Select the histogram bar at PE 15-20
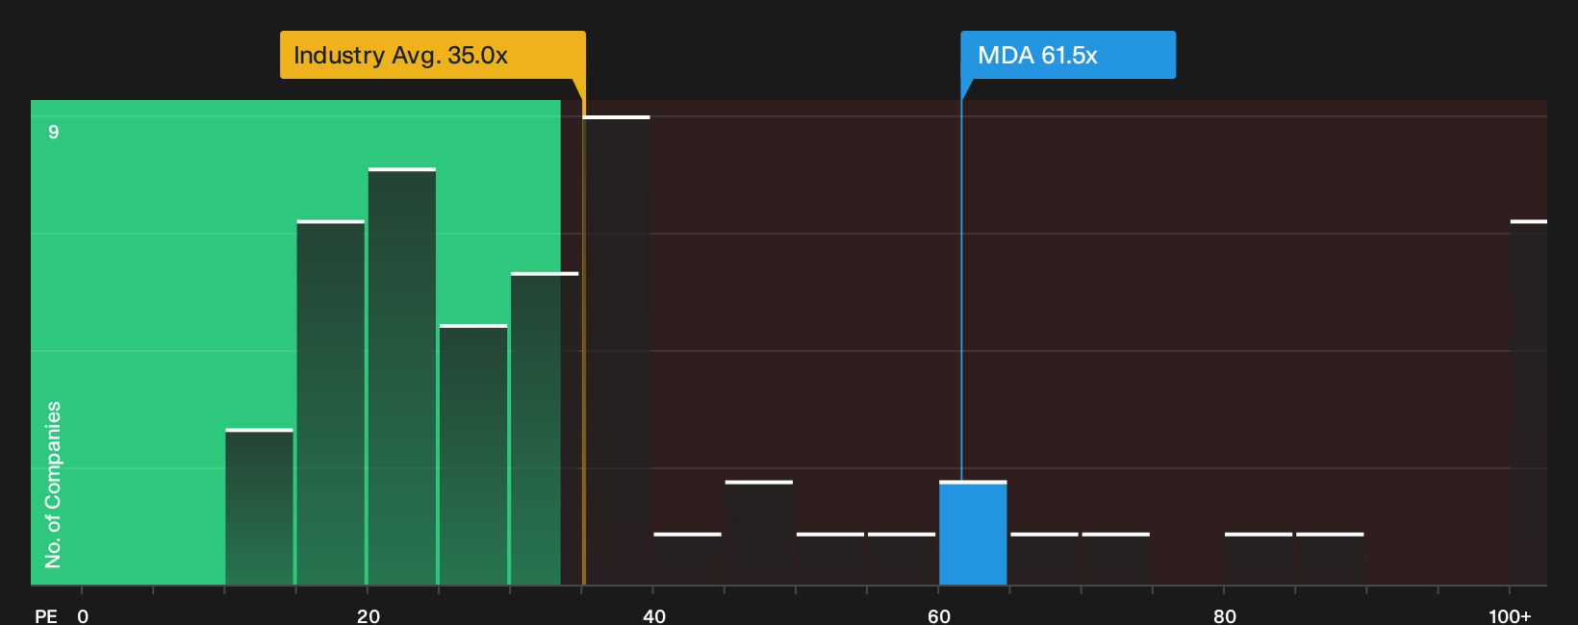 (331, 403)
